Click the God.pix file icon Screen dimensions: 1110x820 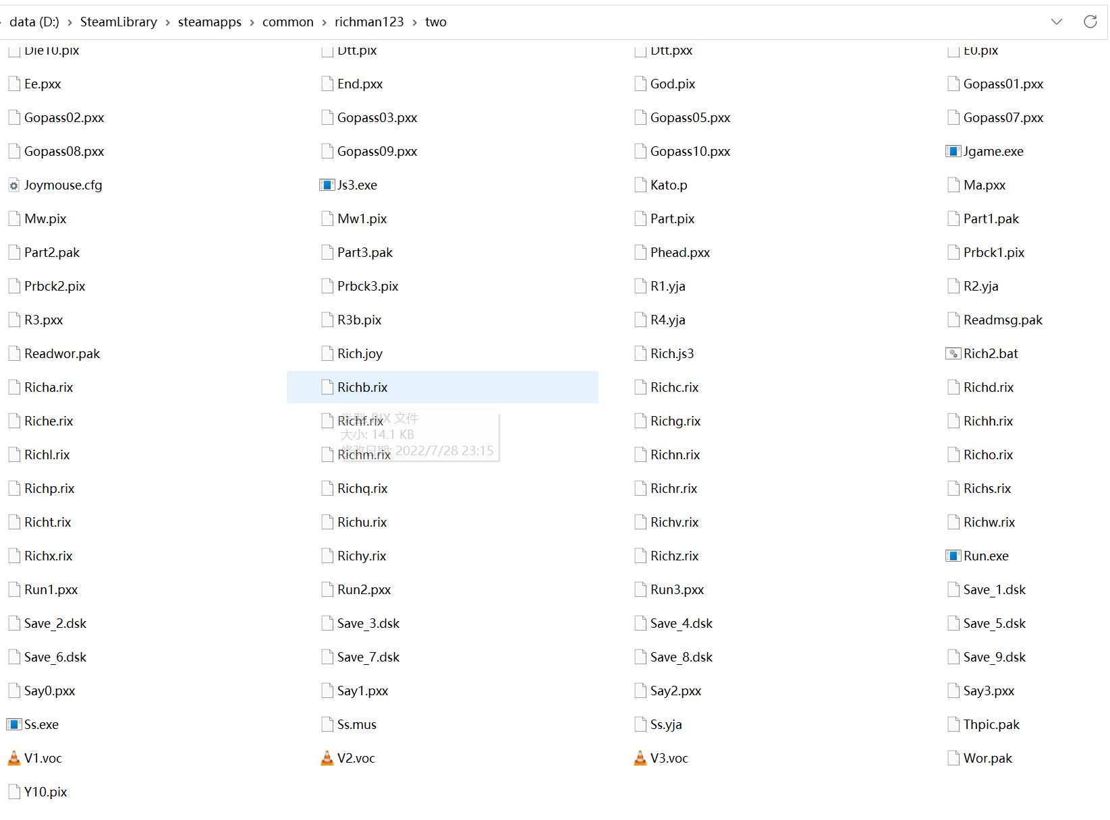pyautogui.click(x=640, y=84)
